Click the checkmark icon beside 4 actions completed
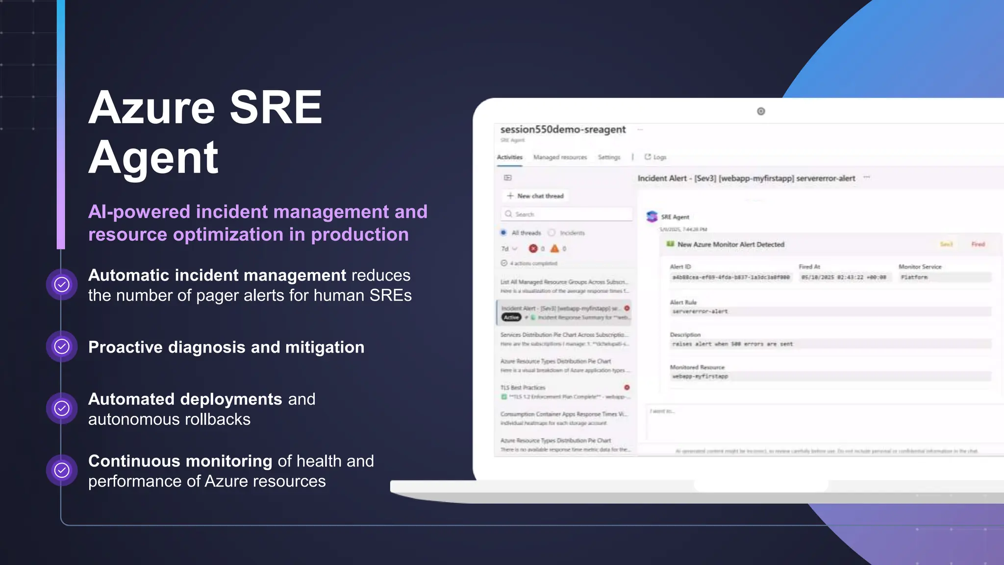 pos(503,263)
